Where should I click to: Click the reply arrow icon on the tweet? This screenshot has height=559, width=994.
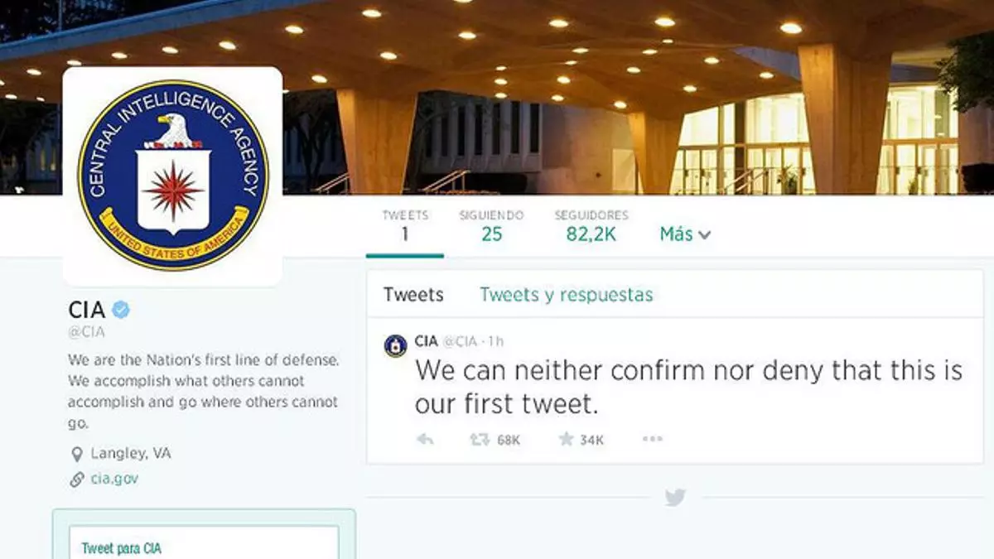(425, 440)
